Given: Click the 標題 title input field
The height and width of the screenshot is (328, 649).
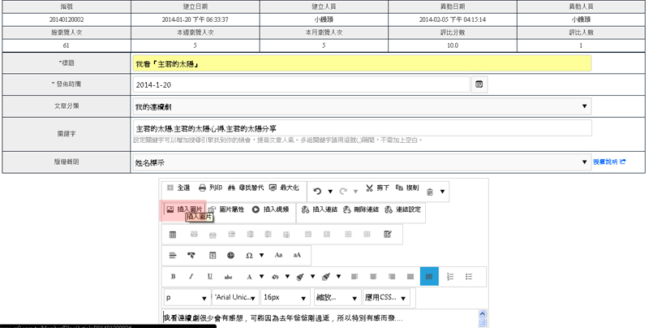Looking at the screenshot, I should click(362, 64).
